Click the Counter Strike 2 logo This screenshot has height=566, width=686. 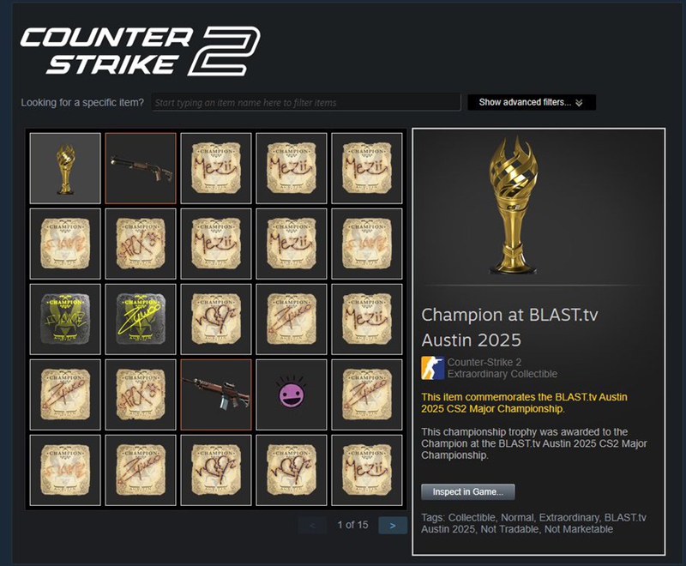pyautogui.click(x=140, y=51)
